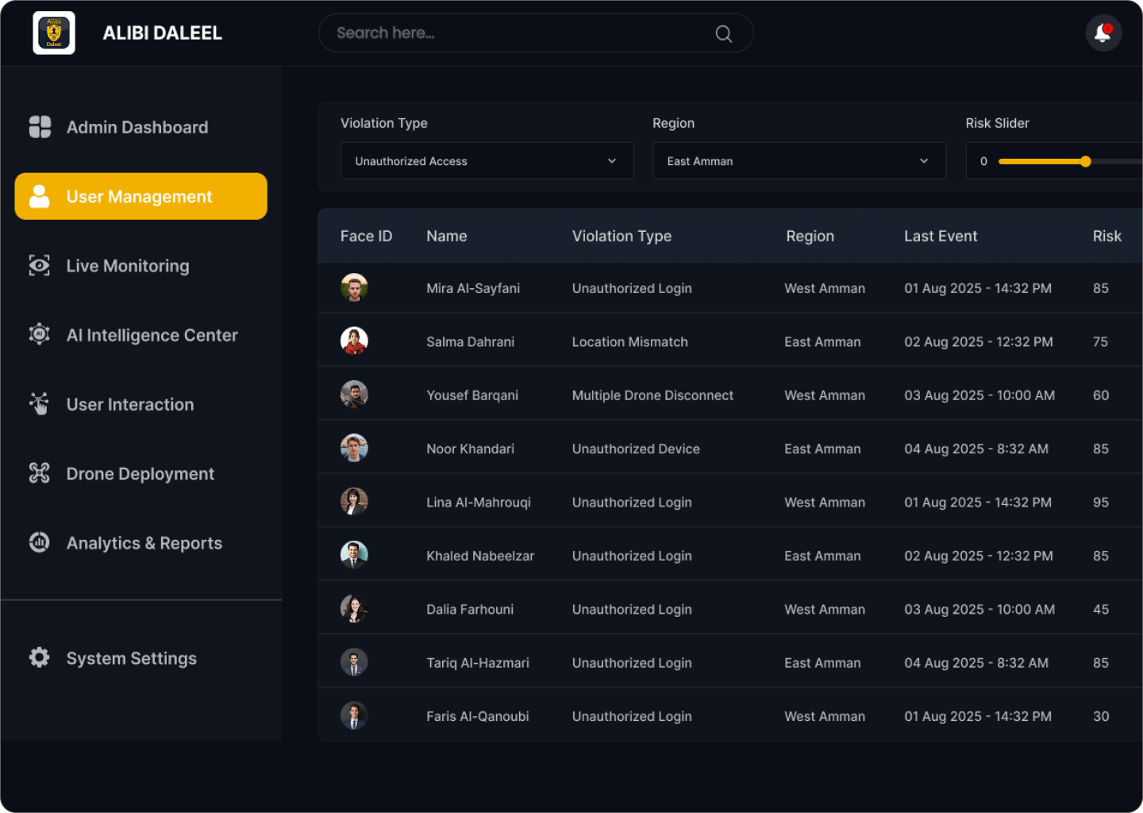Open the Drone Deployment menu label
The height and width of the screenshot is (813, 1143).
[x=140, y=474]
